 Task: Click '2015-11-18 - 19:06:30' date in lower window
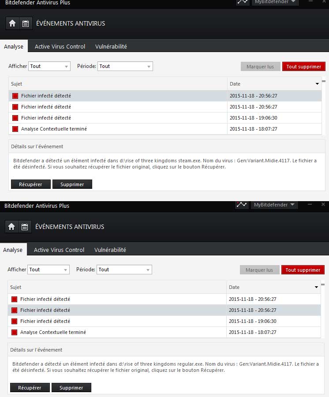(x=253, y=321)
